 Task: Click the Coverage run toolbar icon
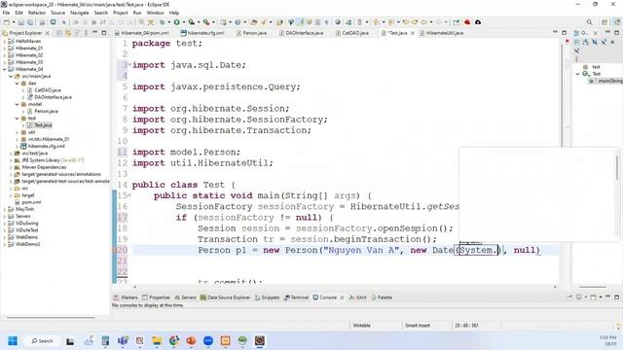(192, 22)
